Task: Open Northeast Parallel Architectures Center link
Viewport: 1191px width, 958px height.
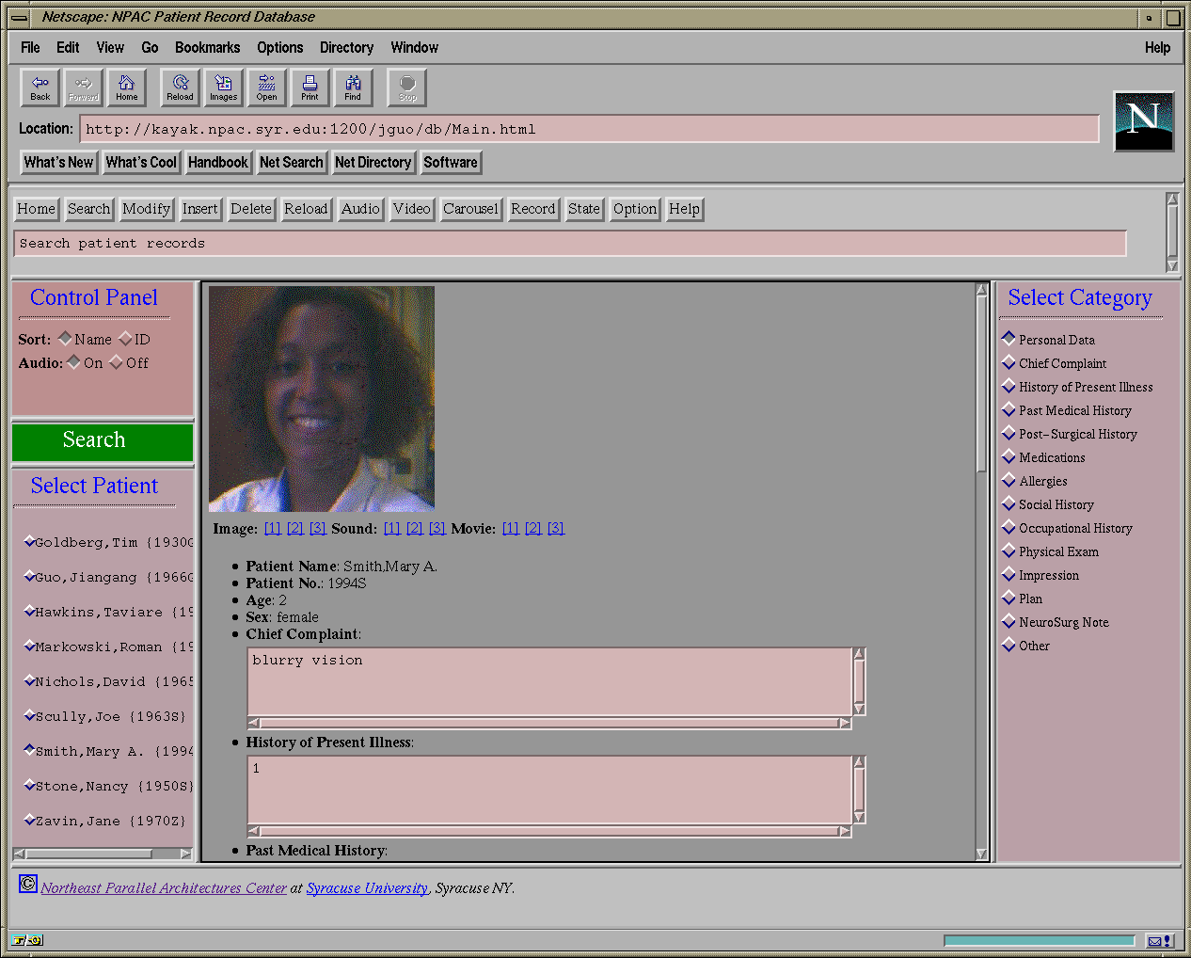Action: point(164,887)
